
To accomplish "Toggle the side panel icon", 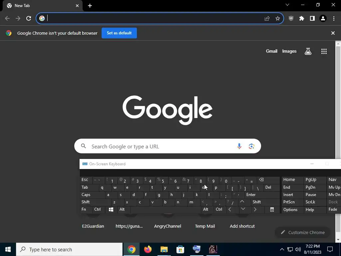I will pyautogui.click(x=312, y=19).
